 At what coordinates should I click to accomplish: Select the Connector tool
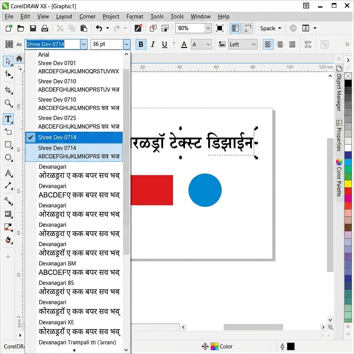[8, 201]
